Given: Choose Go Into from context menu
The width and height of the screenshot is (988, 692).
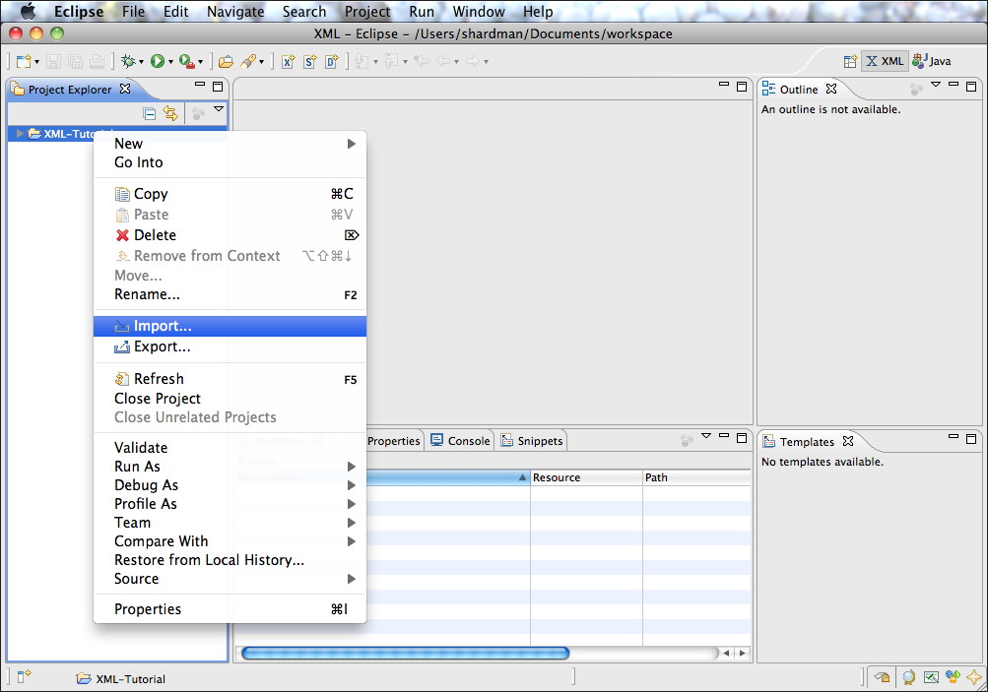Looking at the screenshot, I should coord(230,162).
